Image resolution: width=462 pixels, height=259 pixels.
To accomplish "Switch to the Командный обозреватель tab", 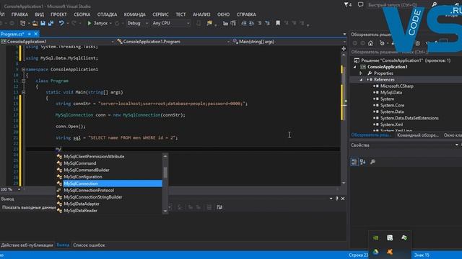I will click(417, 135).
